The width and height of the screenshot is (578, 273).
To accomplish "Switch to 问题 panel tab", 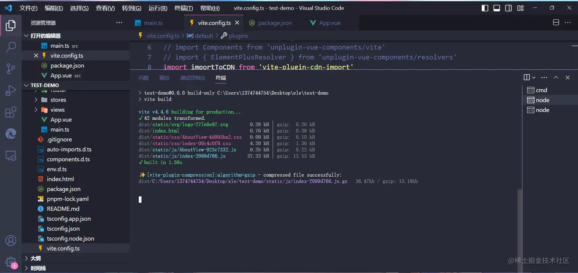I will click(x=144, y=78).
